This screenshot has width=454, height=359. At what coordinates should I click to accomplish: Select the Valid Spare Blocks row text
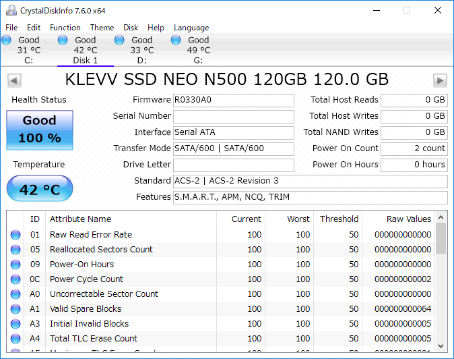[86, 309]
